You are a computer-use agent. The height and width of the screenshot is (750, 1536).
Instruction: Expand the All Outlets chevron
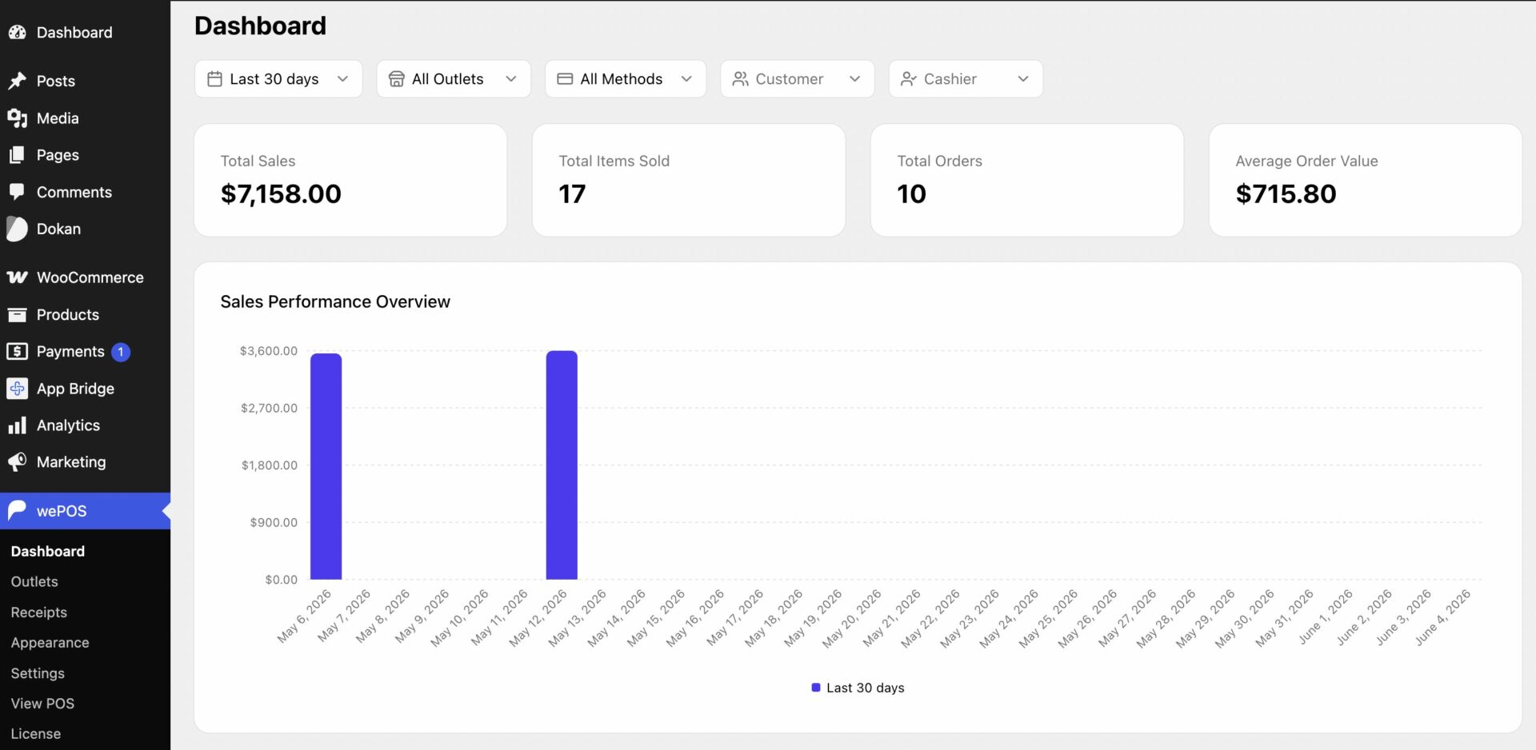(x=511, y=79)
